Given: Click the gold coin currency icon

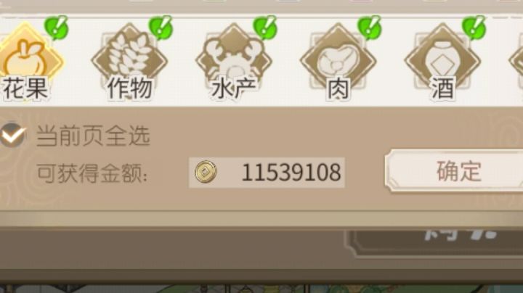Looking at the screenshot, I should tap(206, 172).
